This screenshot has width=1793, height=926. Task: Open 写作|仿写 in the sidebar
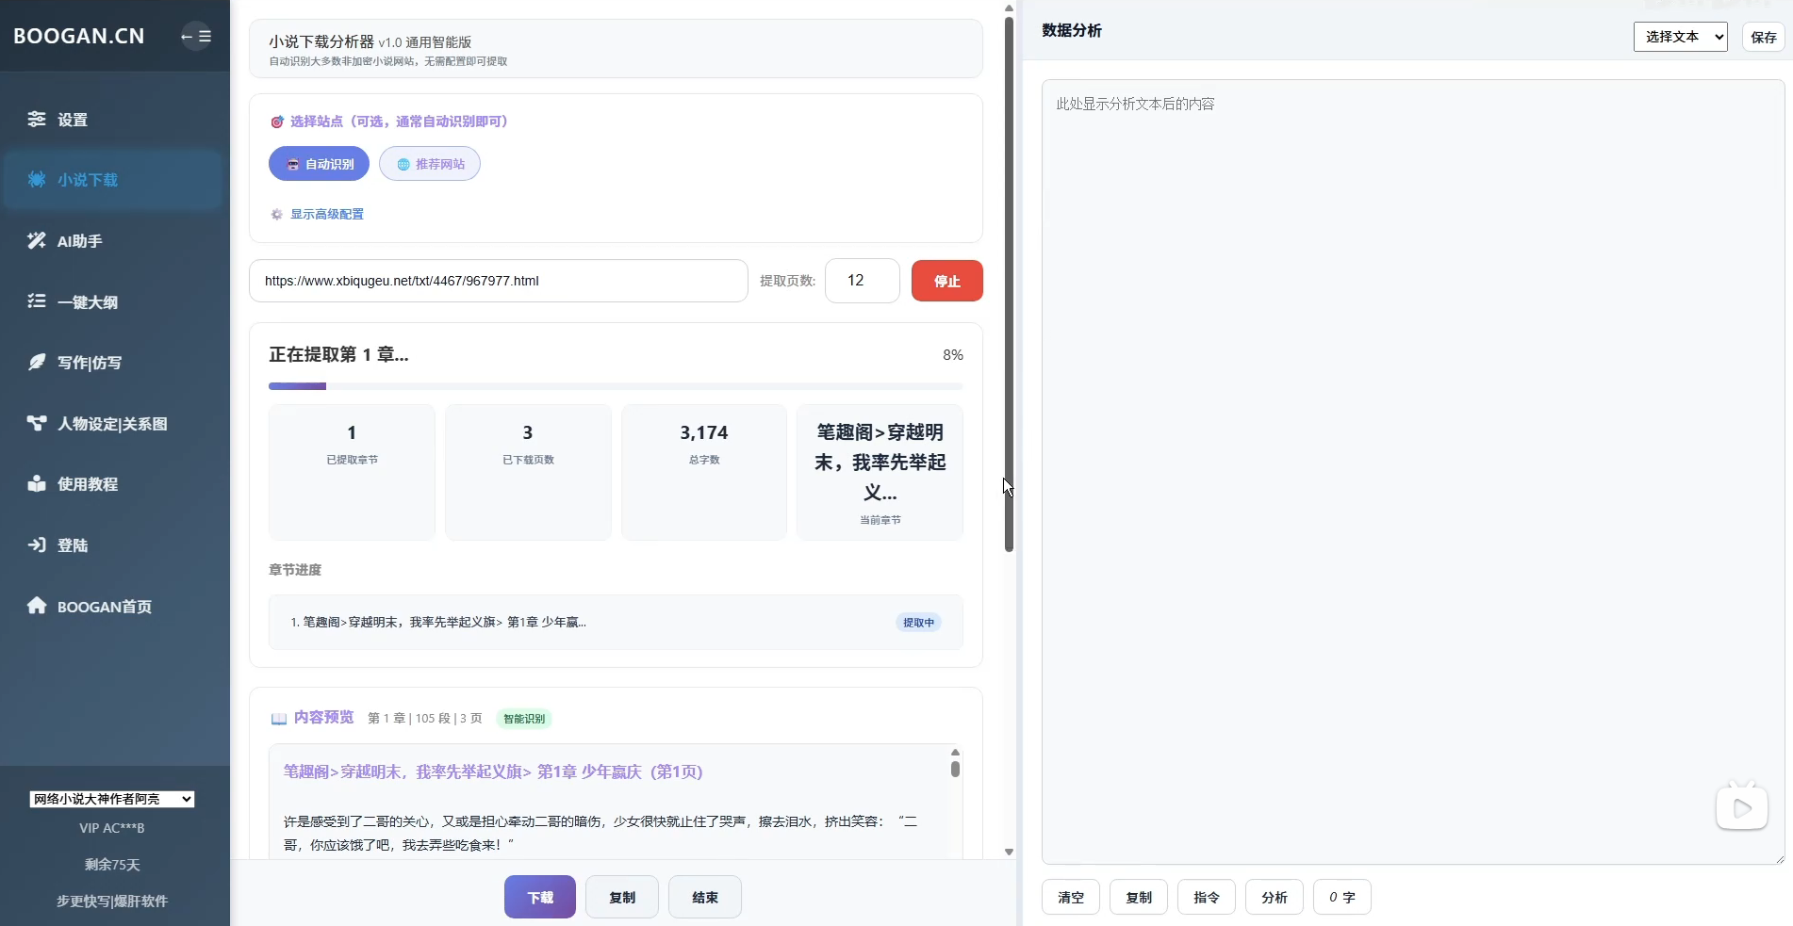[x=113, y=363]
